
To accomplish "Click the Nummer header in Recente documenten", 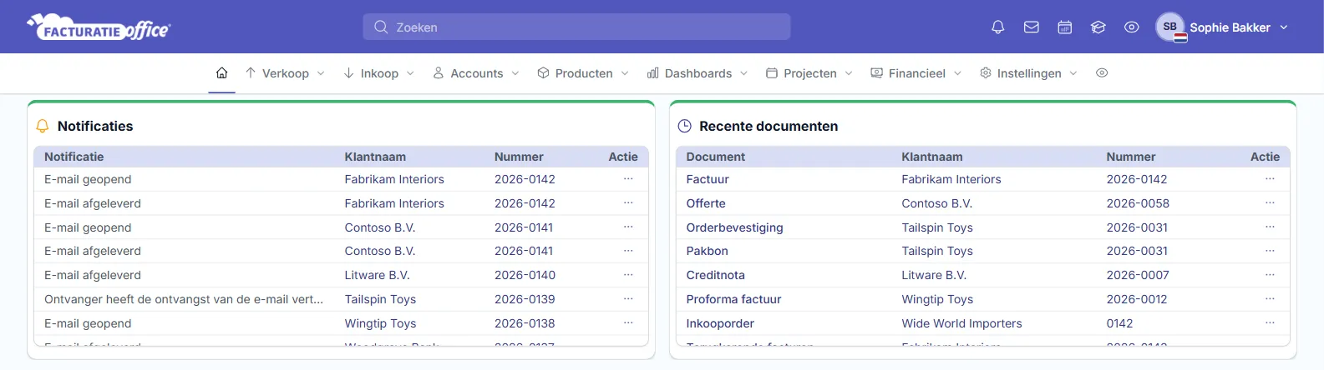I will (x=1131, y=157).
